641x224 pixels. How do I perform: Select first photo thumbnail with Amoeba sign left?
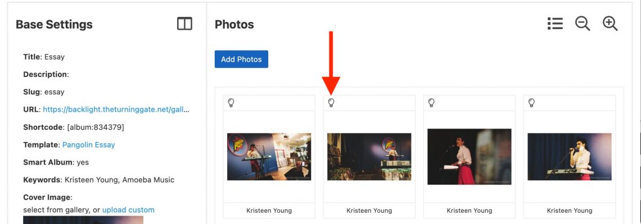click(x=269, y=157)
